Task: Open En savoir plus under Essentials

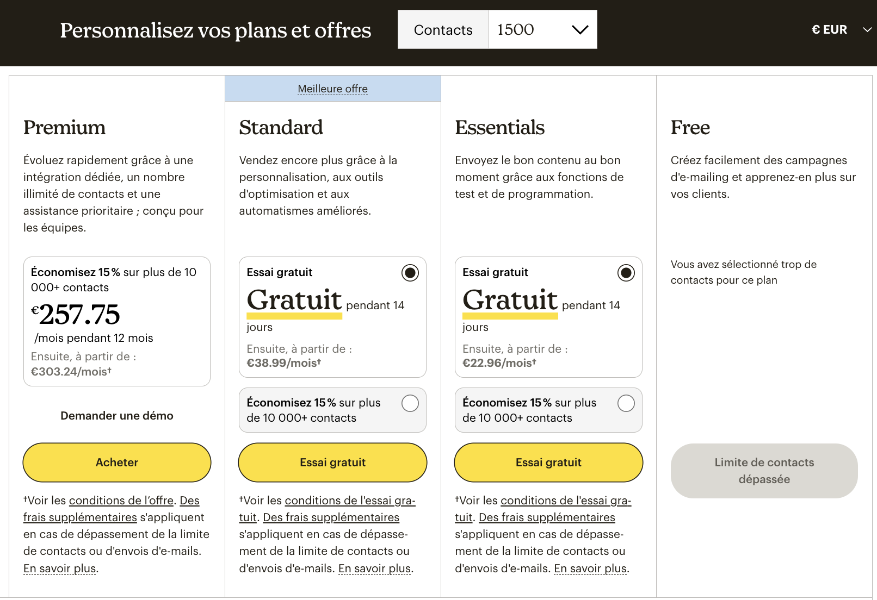Action: coord(590,568)
